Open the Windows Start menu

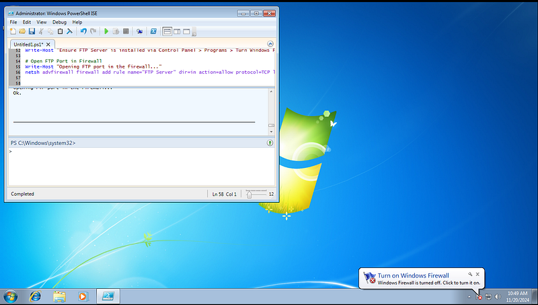pyautogui.click(x=10, y=296)
